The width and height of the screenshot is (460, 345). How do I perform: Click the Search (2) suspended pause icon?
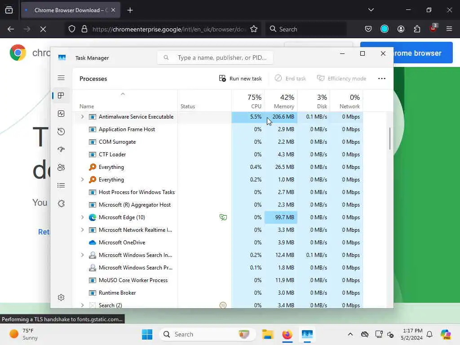point(223,305)
